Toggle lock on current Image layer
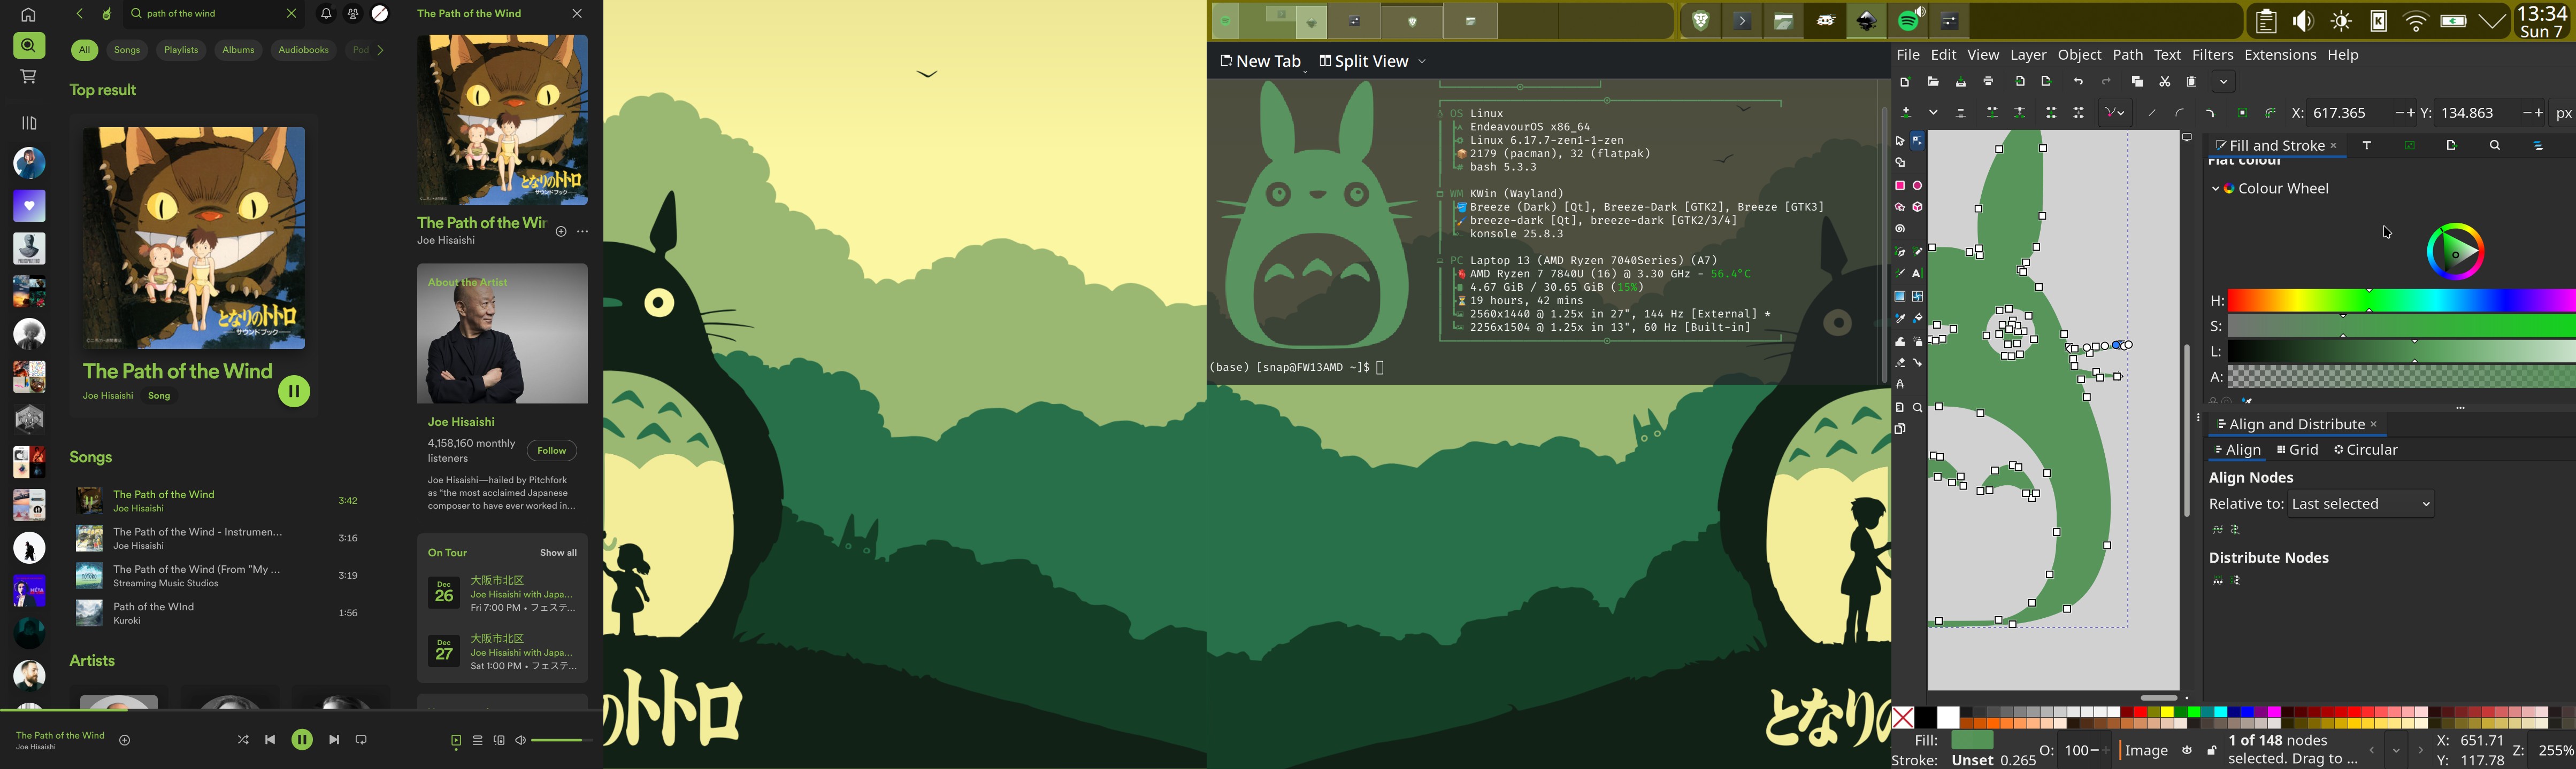This screenshot has height=769, width=2576. click(2212, 750)
